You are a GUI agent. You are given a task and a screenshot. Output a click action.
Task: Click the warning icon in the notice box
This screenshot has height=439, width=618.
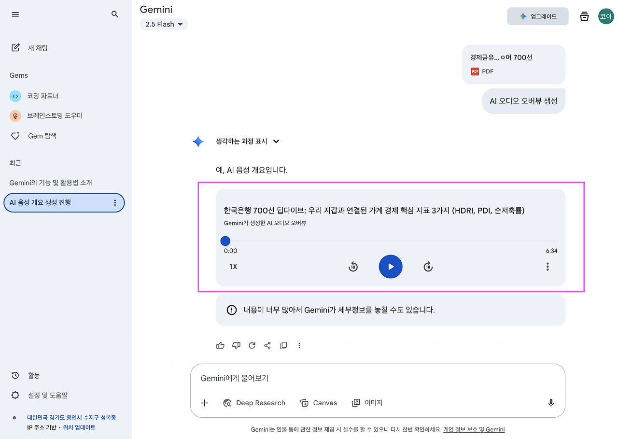[x=232, y=310]
